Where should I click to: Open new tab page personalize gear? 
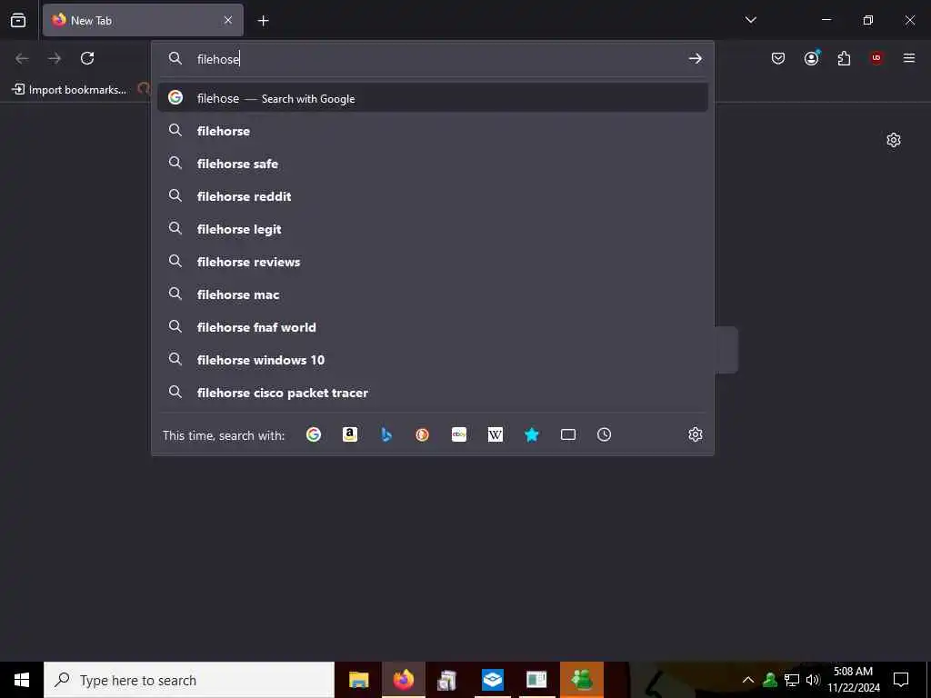coord(894,139)
